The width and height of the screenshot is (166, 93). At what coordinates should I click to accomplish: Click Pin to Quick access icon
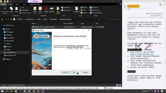click(5, 10)
